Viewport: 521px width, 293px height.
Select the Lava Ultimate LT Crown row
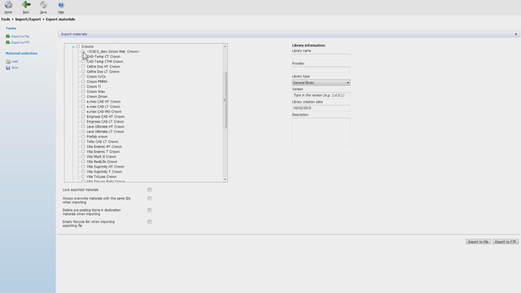[x=105, y=132]
